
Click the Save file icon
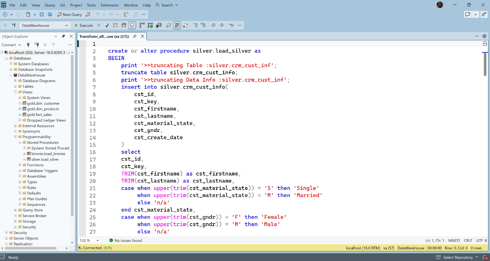(x=42, y=14)
